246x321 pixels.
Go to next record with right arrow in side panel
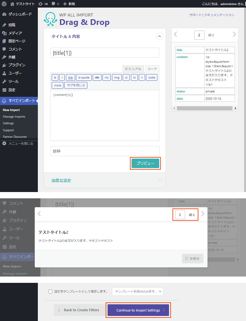[x=234, y=34]
